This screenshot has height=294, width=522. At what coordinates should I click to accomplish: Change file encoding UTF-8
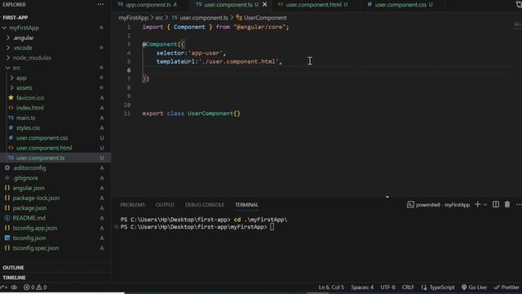tap(388, 287)
